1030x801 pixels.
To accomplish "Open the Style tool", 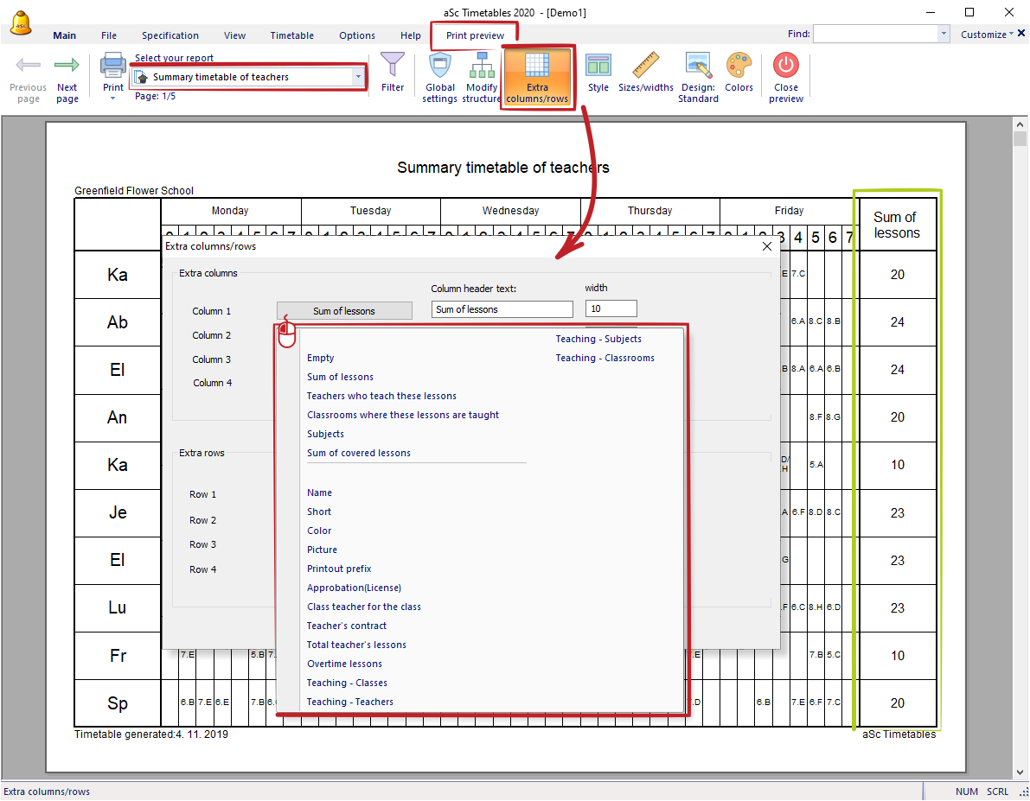I will click(598, 67).
